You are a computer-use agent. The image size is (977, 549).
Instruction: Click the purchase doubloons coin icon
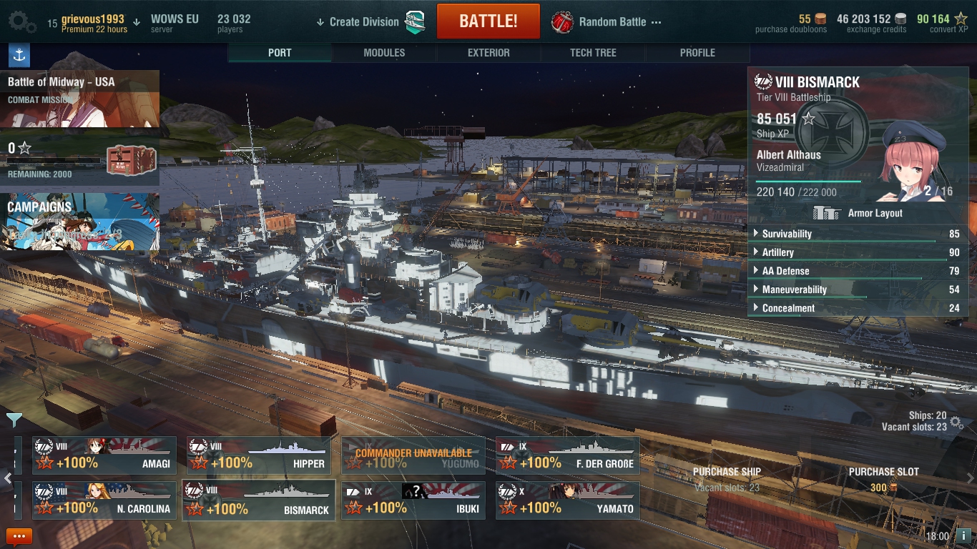(820, 19)
